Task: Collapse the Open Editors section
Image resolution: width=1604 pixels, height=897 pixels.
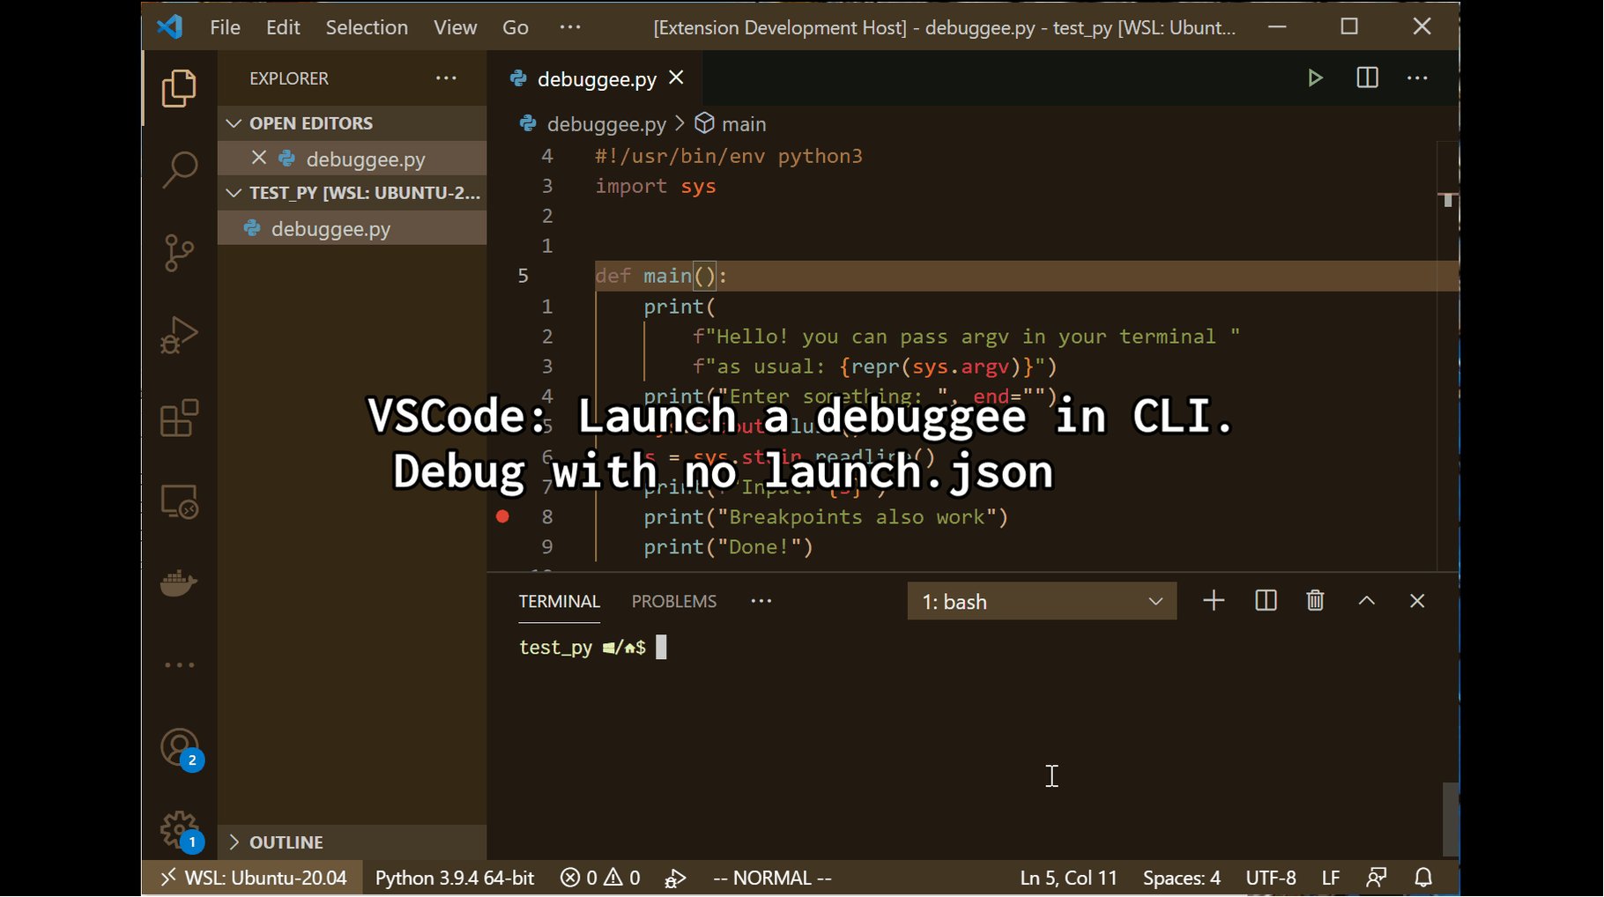Action: tap(353, 123)
